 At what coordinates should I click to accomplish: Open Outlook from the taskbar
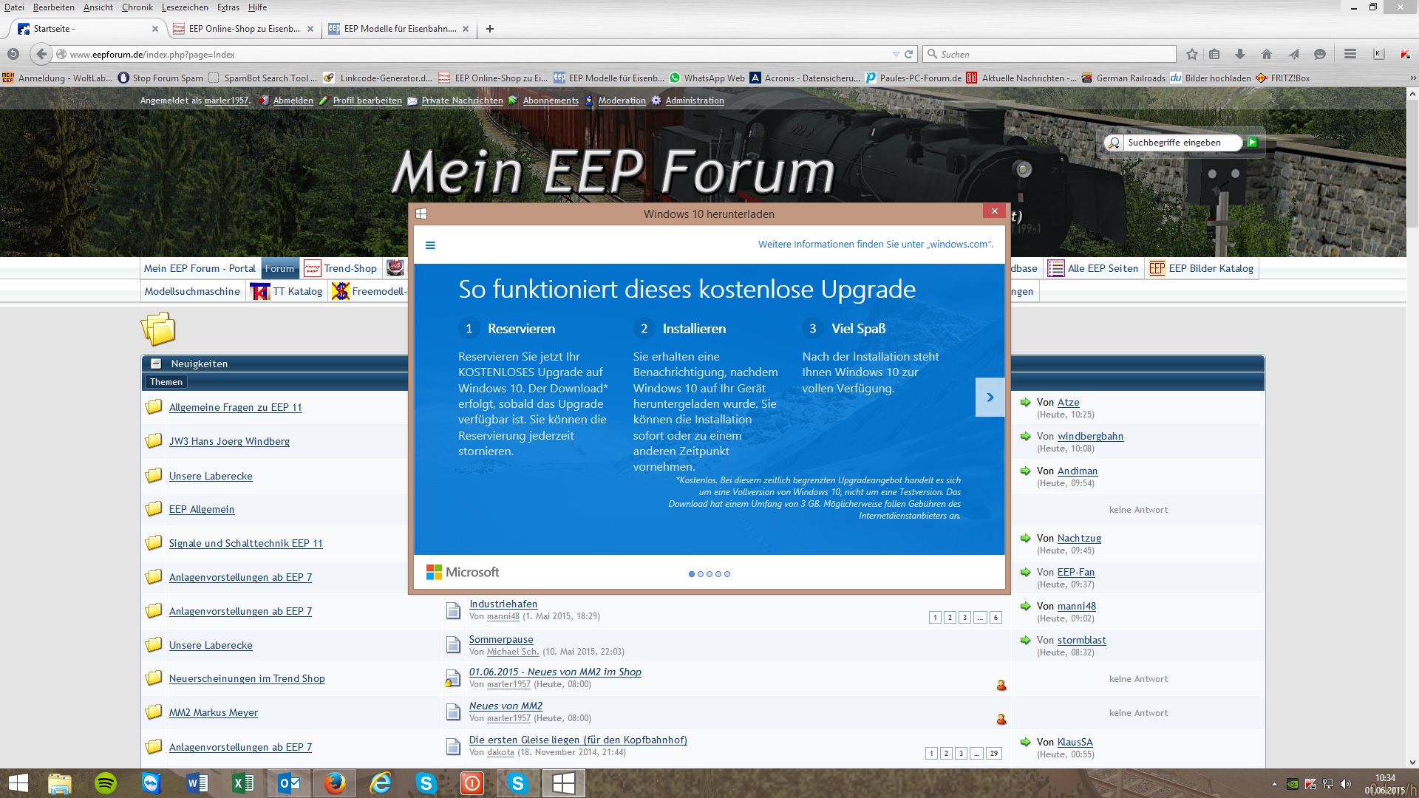[x=289, y=782]
